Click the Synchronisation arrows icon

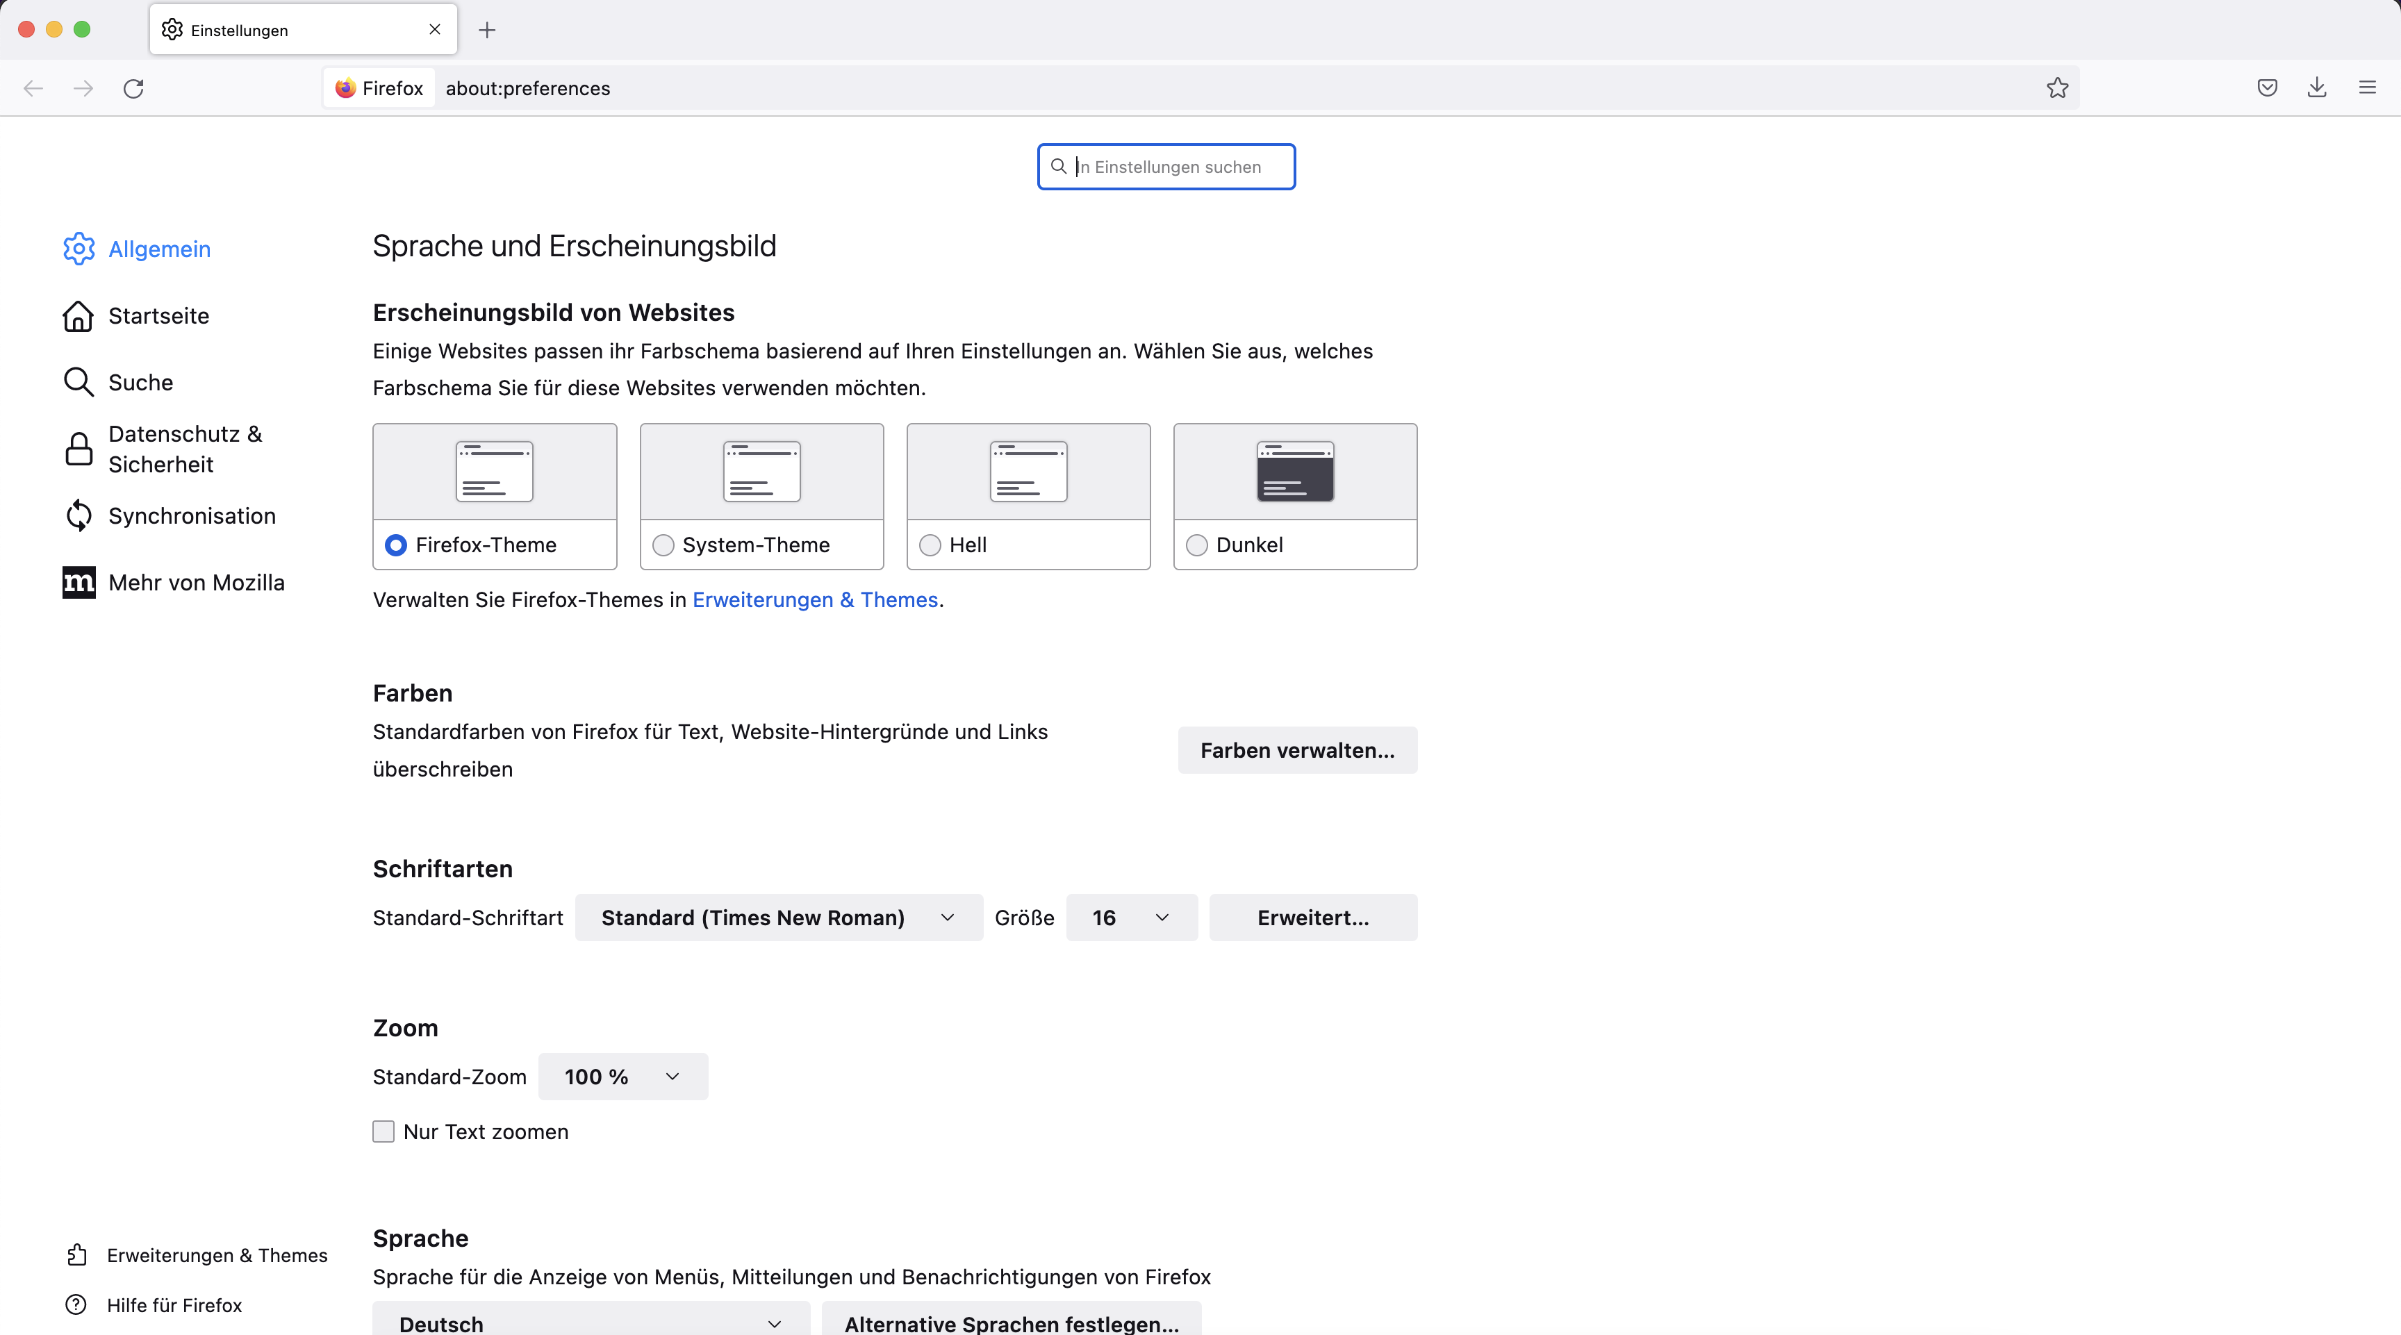[x=79, y=515]
